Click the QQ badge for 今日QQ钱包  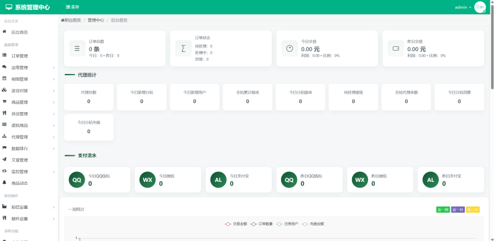tap(77, 179)
